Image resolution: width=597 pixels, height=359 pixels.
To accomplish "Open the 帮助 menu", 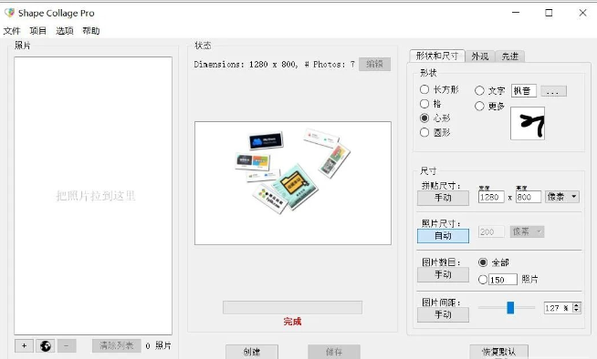I will pos(91,31).
